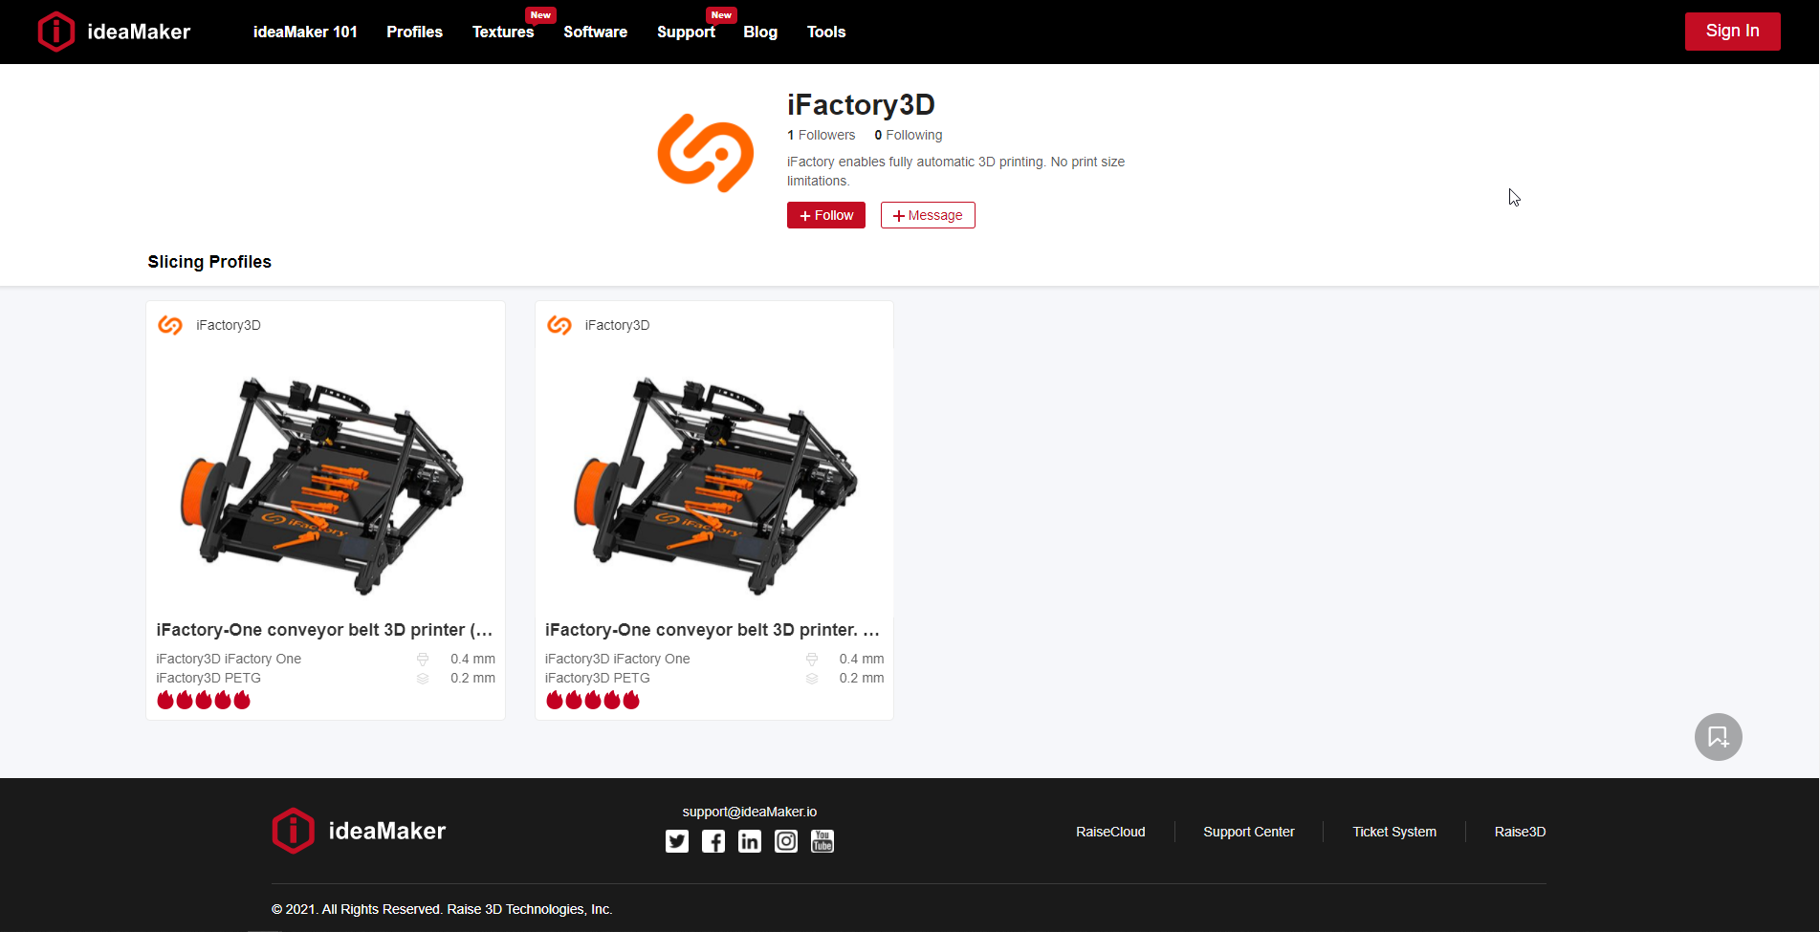Open the Software menu item
This screenshot has width=1820, height=932.
tap(595, 32)
